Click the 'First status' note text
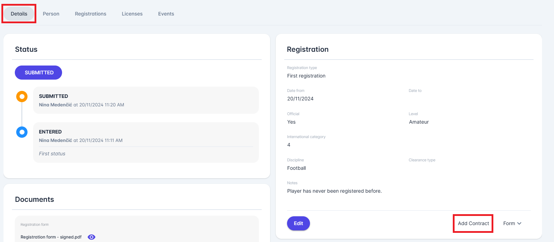The height and width of the screenshot is (242, 554). click(52, 154)
